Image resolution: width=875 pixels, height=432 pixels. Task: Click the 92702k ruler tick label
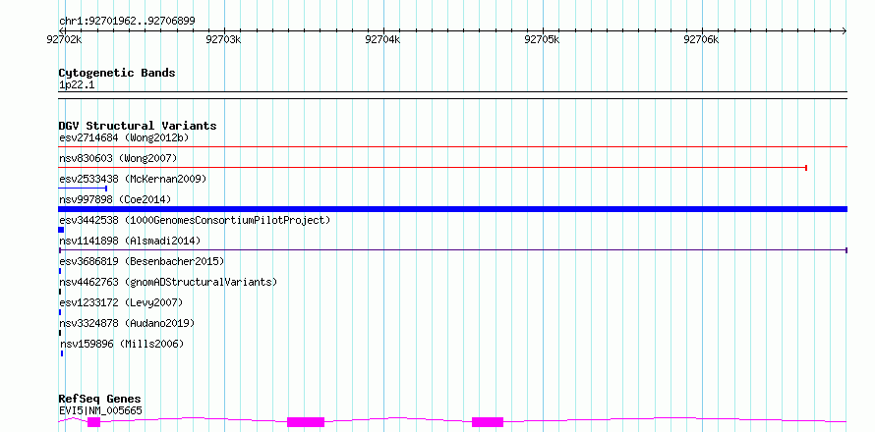(65, 39)
